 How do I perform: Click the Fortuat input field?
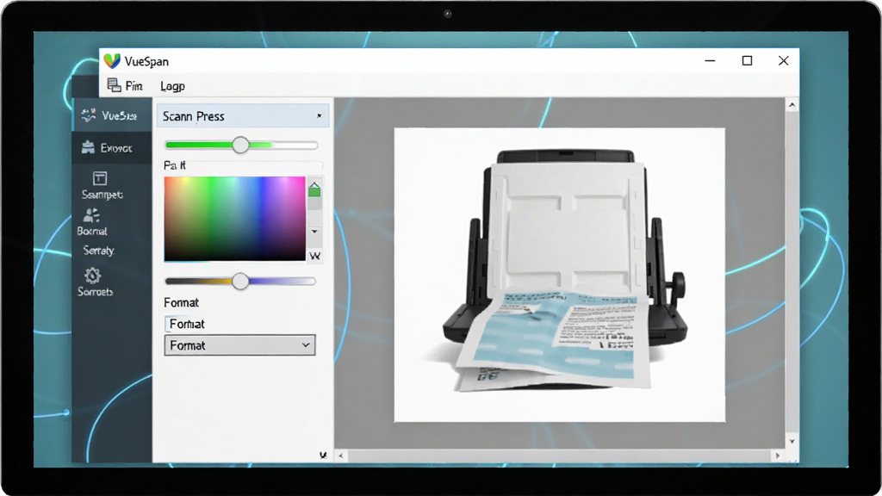click(x=239, y=324)
